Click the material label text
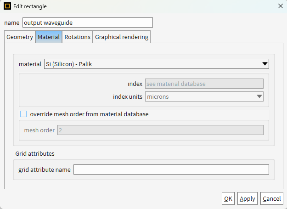287x209 pixels. (30, 64)
